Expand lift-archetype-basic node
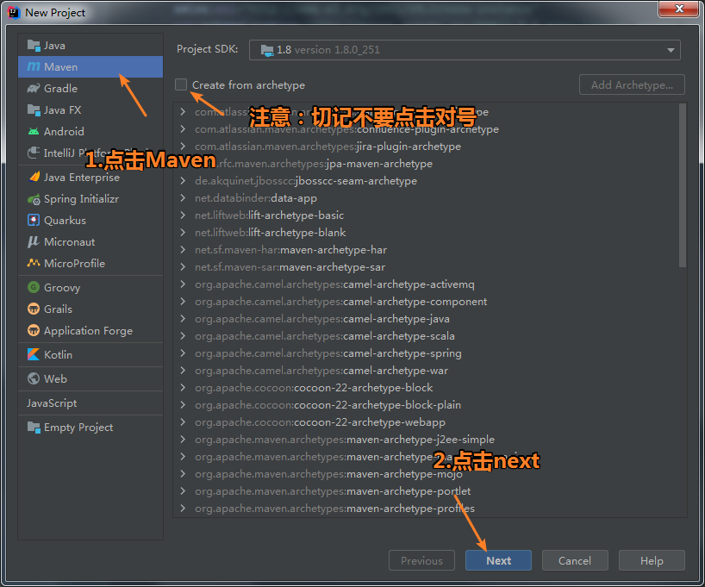 [x=183, y=215]
